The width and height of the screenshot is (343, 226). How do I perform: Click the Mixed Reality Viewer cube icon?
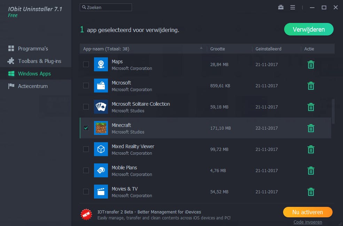tap(101, 150)
